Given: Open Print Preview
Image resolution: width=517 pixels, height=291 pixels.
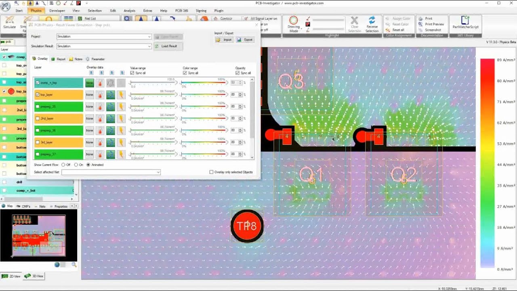Looking at the screenshot, I should coord(431,24).
